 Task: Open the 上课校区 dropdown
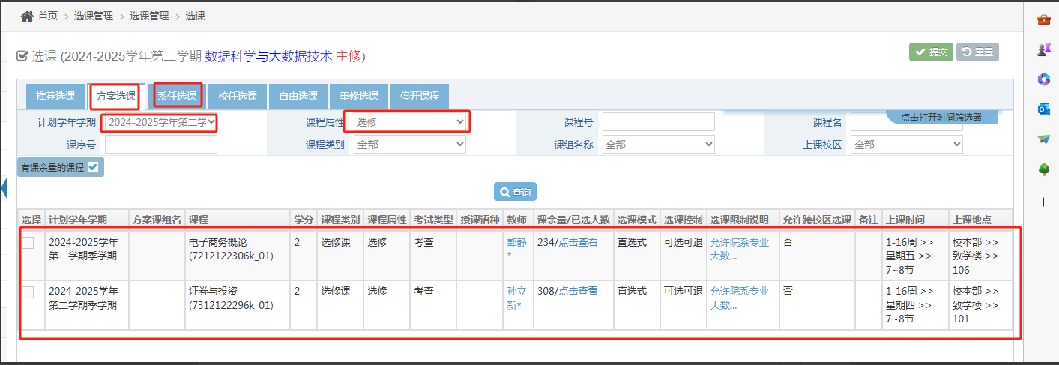906,145
